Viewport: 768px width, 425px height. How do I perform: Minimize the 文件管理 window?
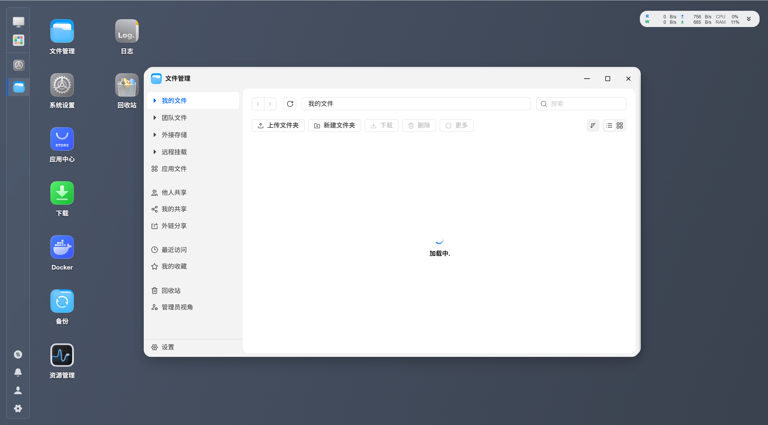[587, 79]
